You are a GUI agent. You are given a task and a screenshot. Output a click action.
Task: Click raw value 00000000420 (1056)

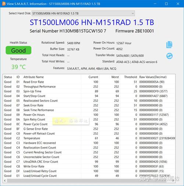(153, 162)
